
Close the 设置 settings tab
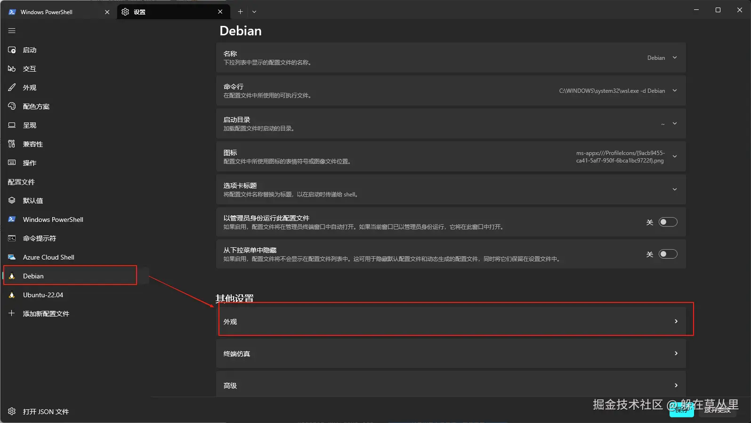click(x=220, y=12)
